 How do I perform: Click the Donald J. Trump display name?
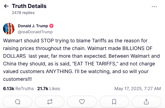pyautogui.click(x=33, y=26)
